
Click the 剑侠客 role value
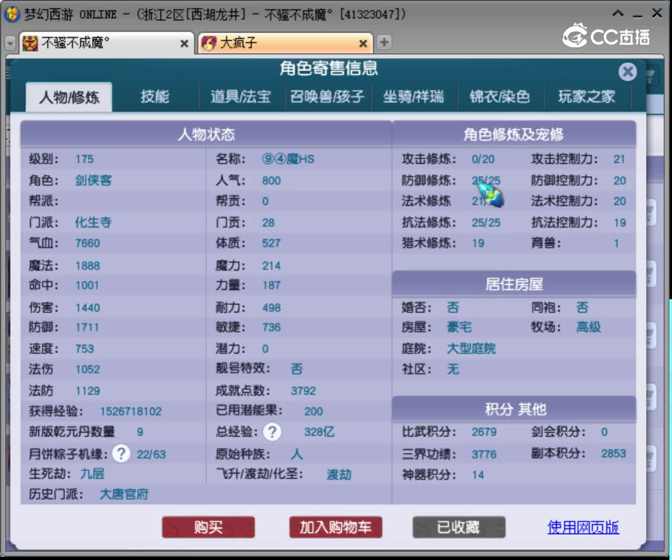[x=93, y=180]
